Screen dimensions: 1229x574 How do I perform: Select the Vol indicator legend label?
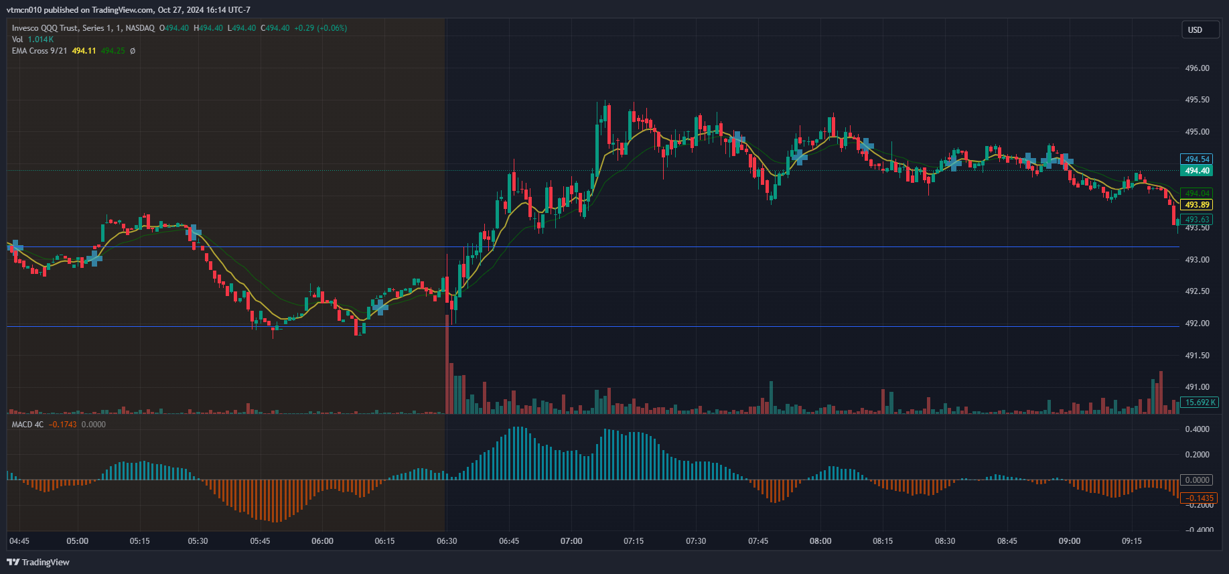[17, 40]
